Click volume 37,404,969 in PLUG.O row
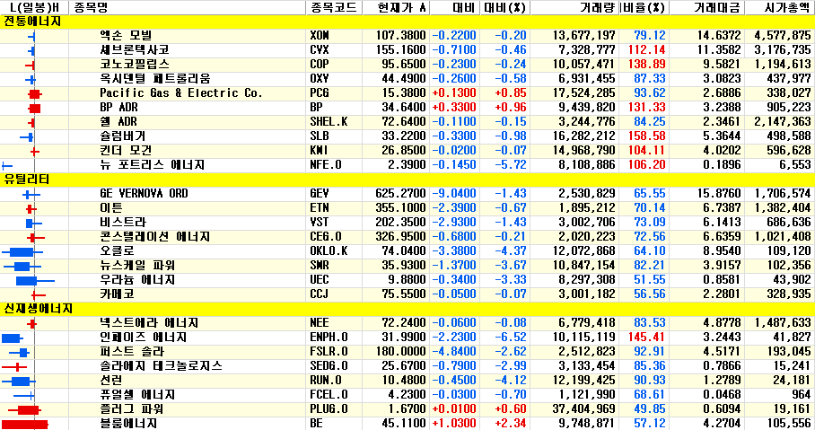815x430 pixels. click(583, 409)
